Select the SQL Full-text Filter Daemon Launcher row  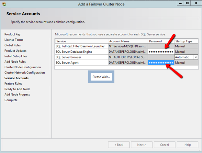(x=81, y=47)
